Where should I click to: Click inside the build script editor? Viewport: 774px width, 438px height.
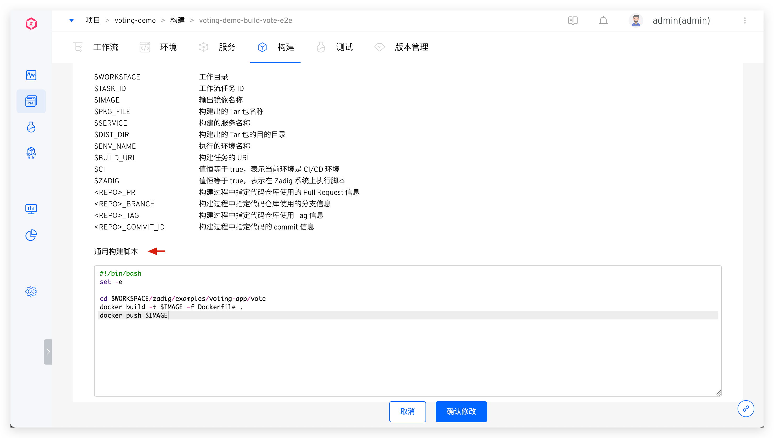[407, 355]
